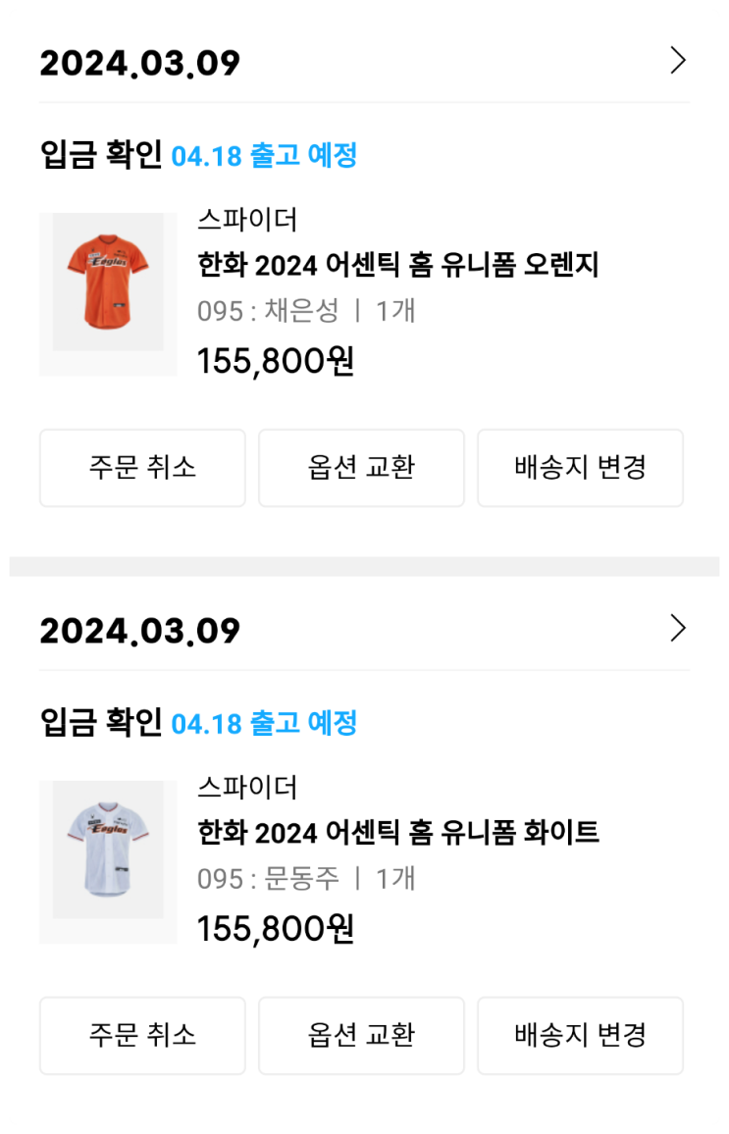Open the white home uniform product title
The image size is (729, 1134).
[x=397, y=833]
